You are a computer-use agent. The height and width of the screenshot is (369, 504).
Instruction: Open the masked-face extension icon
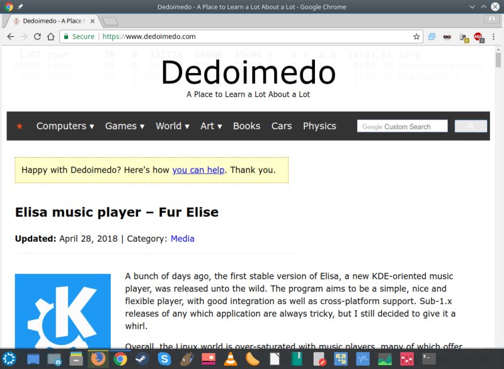click(447, 37)
